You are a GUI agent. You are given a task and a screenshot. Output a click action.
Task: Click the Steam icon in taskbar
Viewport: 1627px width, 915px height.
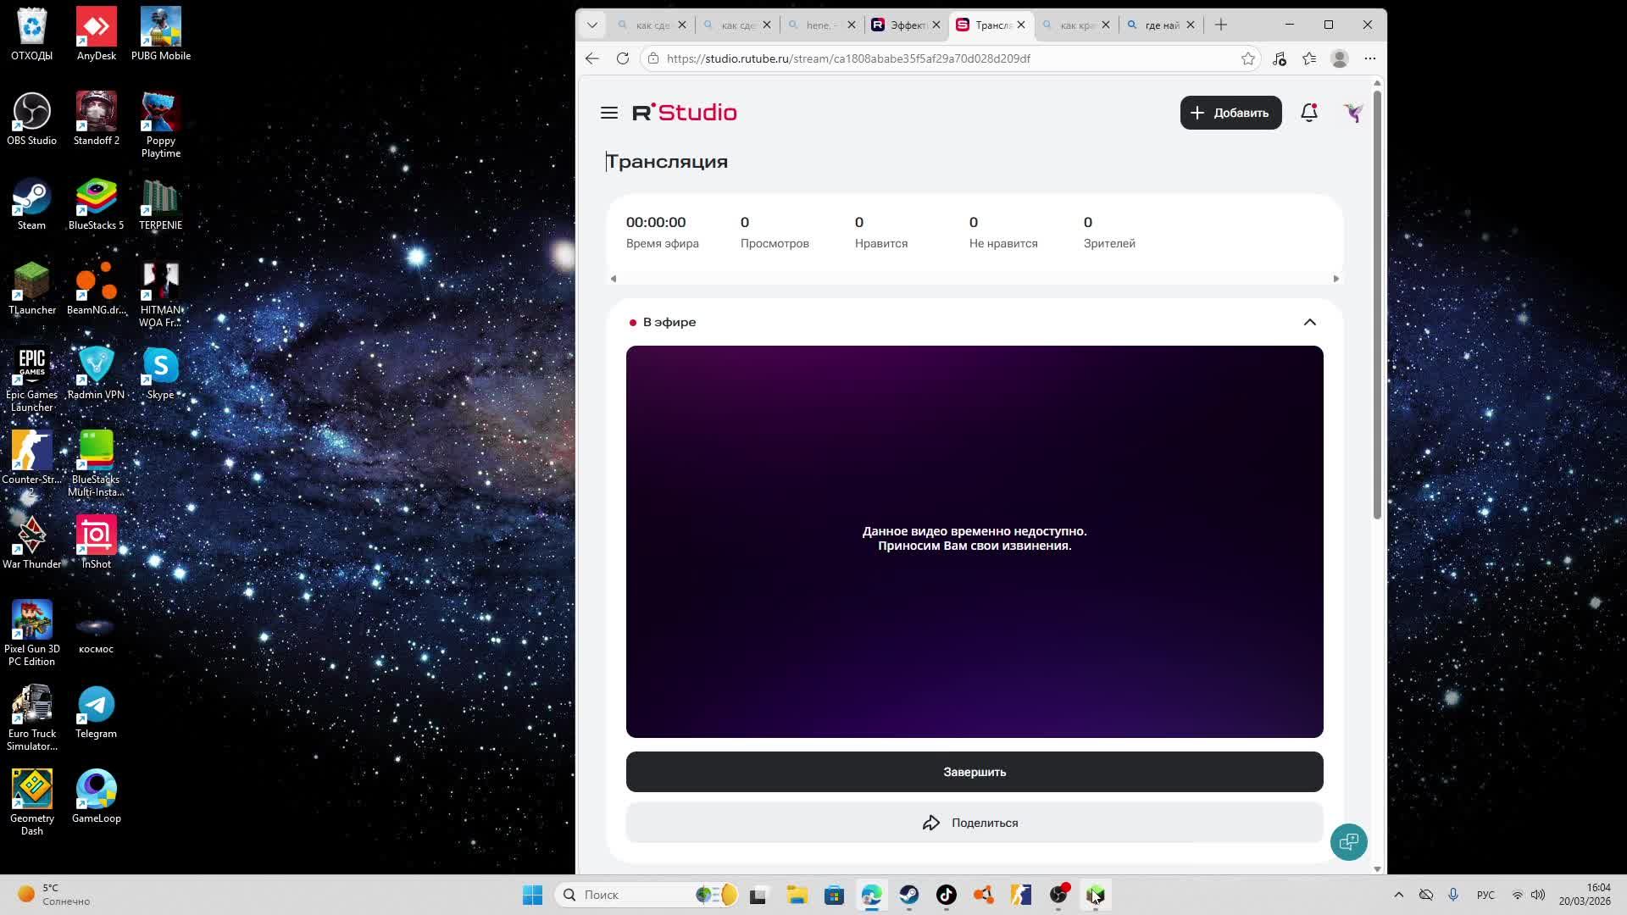909,895
